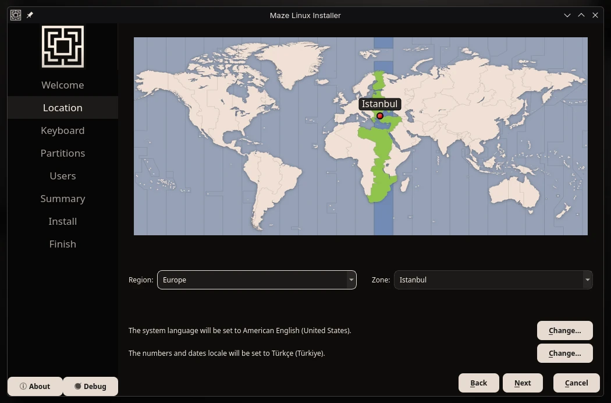Close the Maze Linux Installer window
Viewport: 611px width, 403px height.
595,15
